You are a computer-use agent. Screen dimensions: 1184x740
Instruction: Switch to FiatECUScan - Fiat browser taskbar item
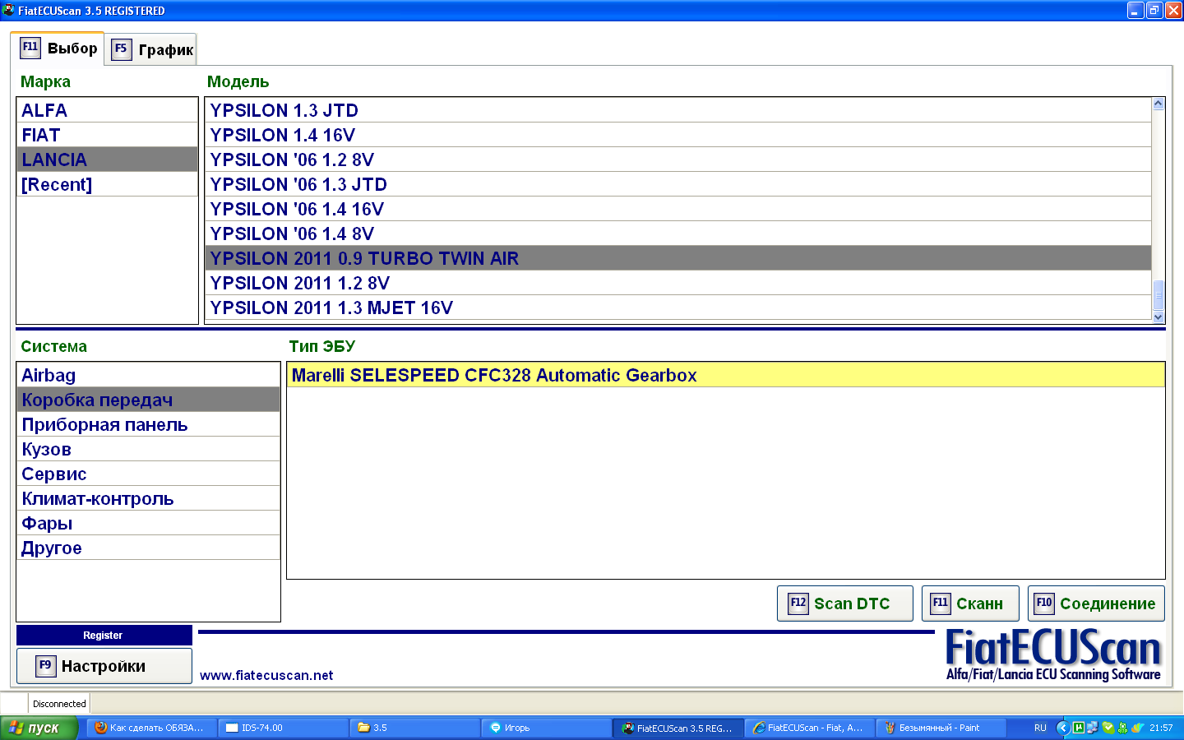tap(810, 728)
